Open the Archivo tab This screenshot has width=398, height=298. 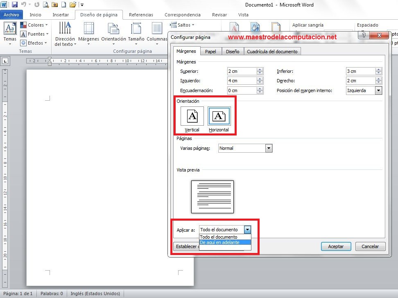tap(11, 15)
